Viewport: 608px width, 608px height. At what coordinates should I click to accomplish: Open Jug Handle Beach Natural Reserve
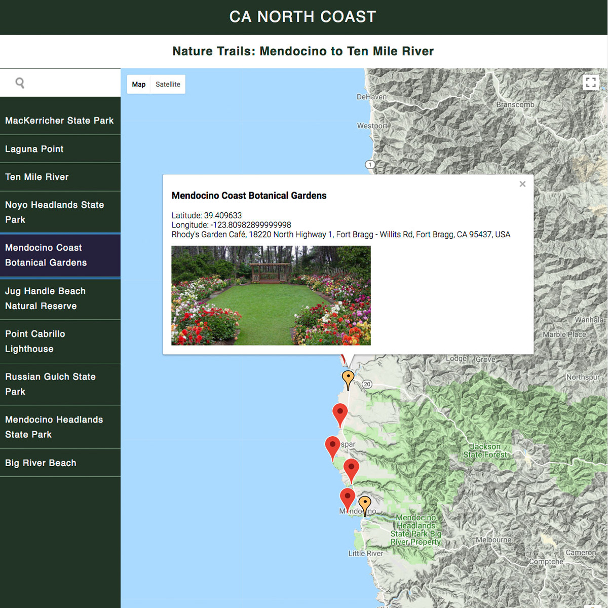point(60,298)
